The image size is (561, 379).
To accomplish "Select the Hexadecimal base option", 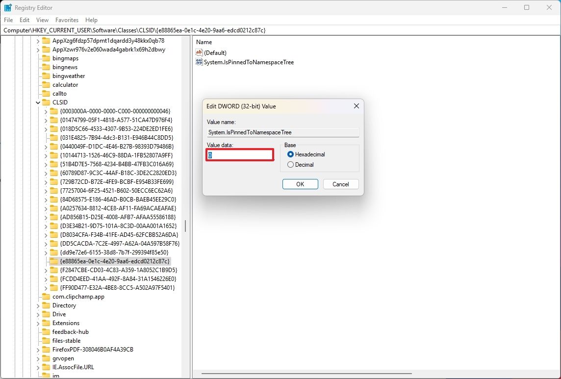I will click(x=290, y=154).
